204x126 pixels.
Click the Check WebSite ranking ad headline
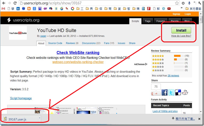[78, 53]
